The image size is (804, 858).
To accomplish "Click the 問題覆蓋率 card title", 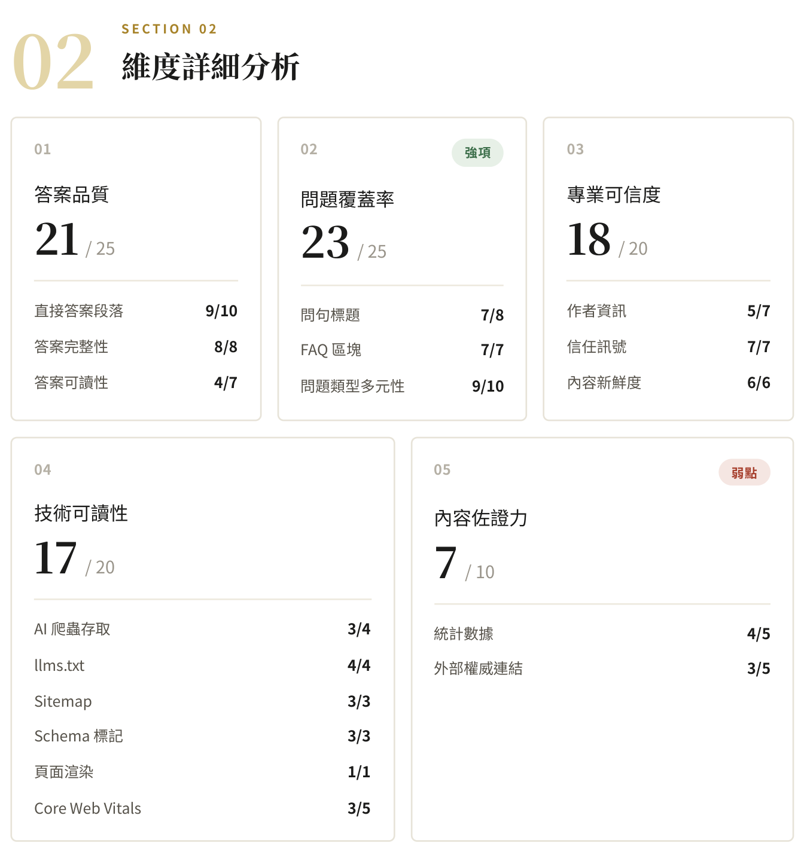I will 348,199.
